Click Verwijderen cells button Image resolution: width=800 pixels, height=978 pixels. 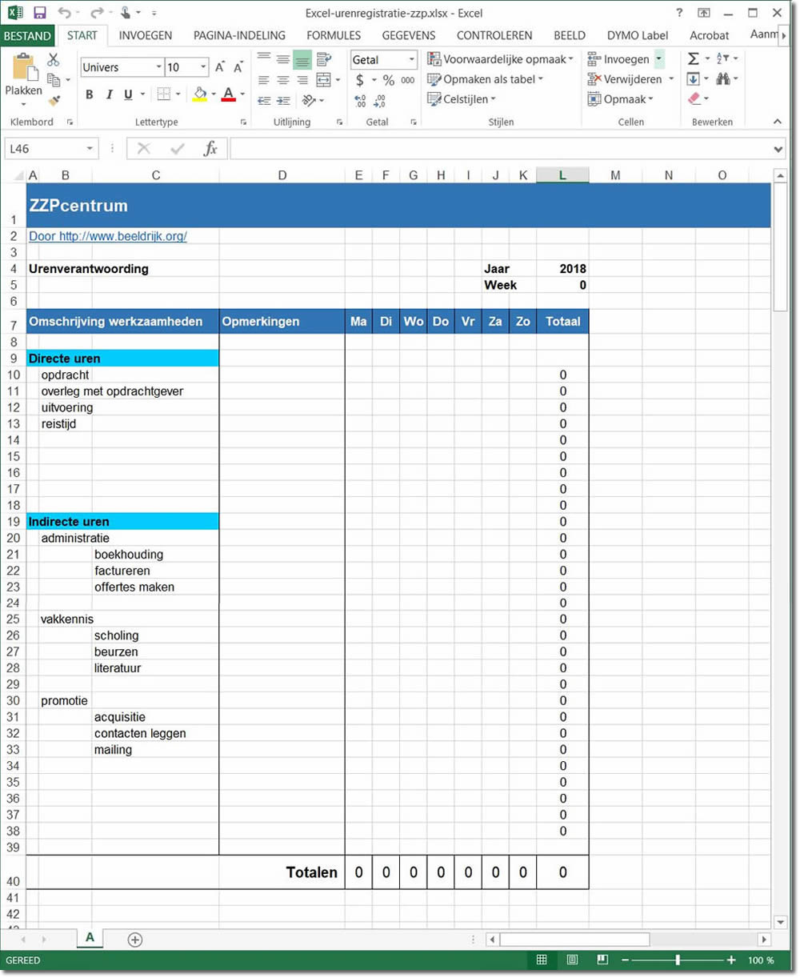[626, 79]
